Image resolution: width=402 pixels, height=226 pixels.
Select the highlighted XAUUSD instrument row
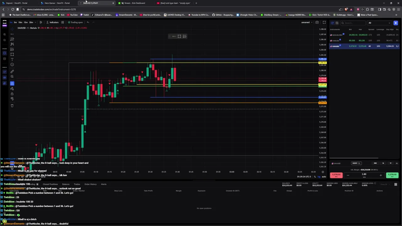pos(364,46)
